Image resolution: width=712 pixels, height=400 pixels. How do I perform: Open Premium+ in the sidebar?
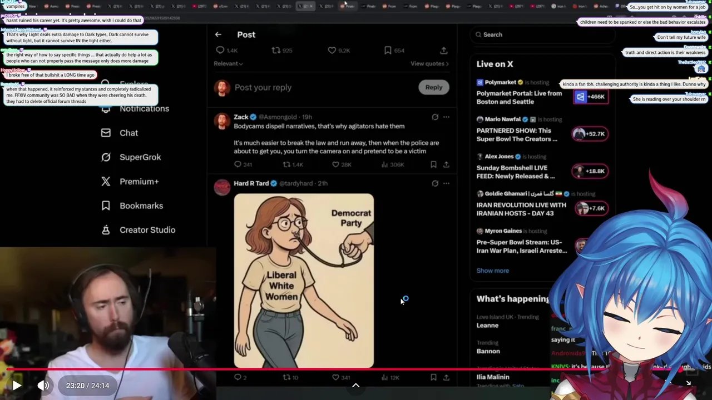[x=130, y=182]
